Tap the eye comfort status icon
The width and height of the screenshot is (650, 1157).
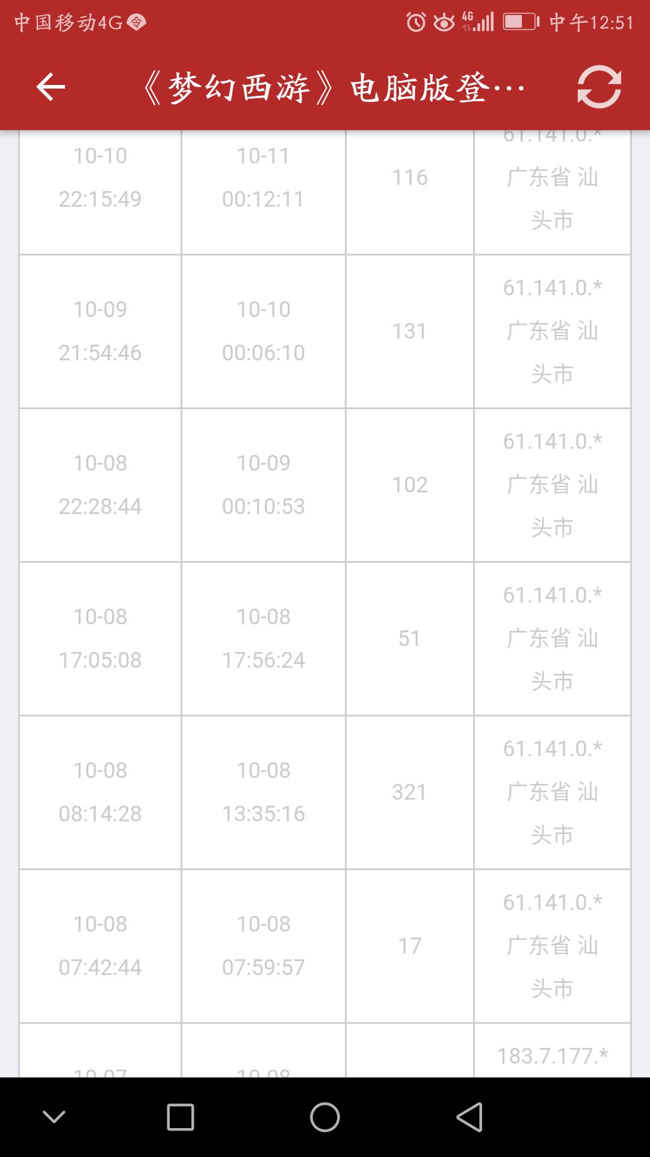[x=444, y=22]
